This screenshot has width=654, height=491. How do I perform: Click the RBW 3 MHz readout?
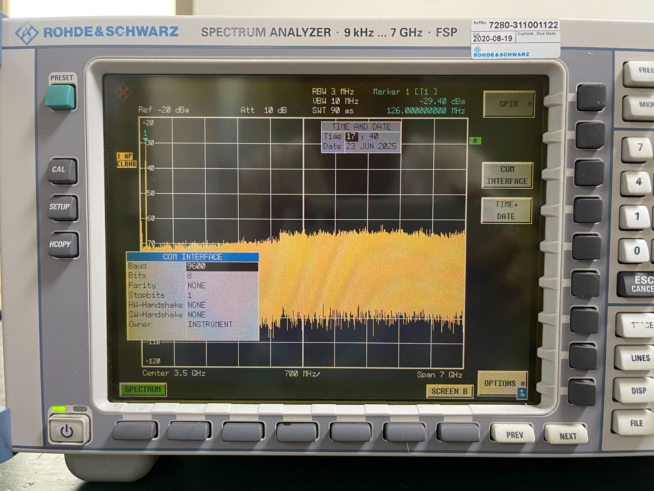[333, 92]
